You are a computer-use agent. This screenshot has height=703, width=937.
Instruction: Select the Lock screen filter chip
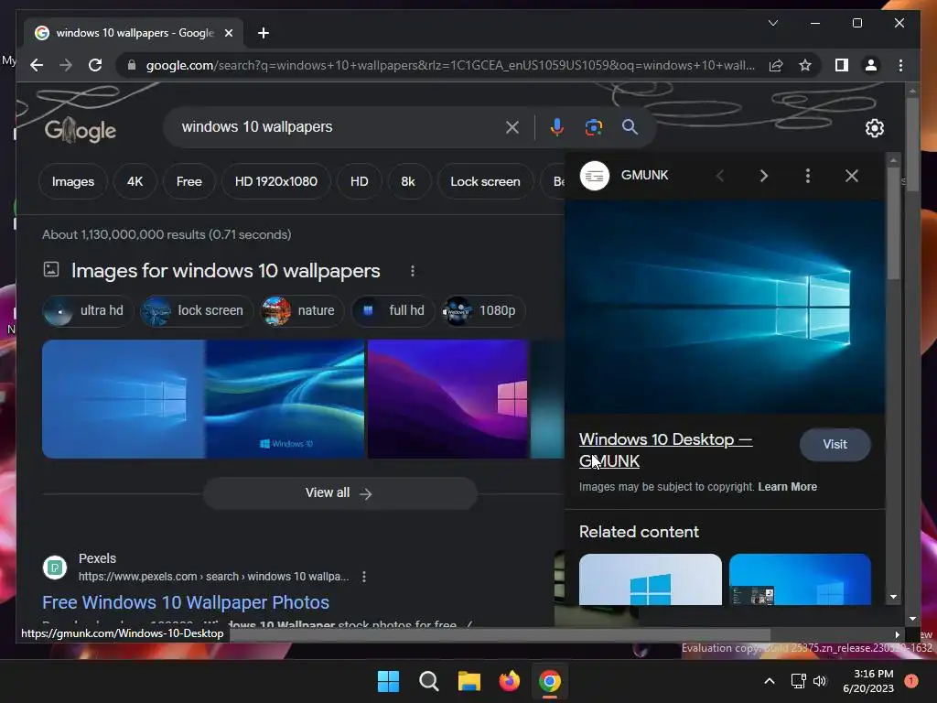(485, 181)
